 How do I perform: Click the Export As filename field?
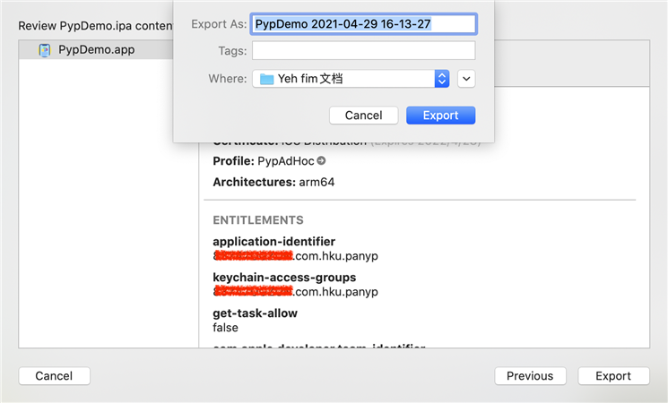(363, 24)
